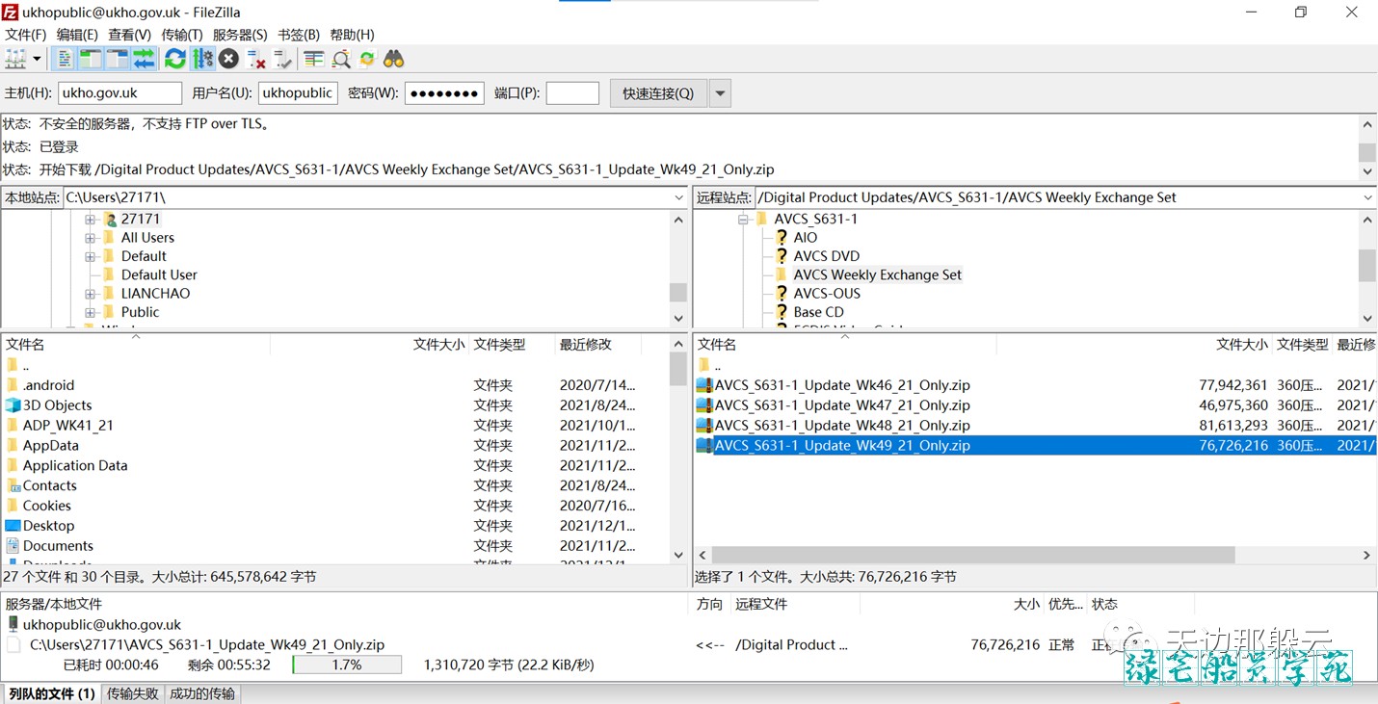The width and height of the screenshot is (1378, 704).
Task: Disconnect from the current server
Action: point(255,59)
